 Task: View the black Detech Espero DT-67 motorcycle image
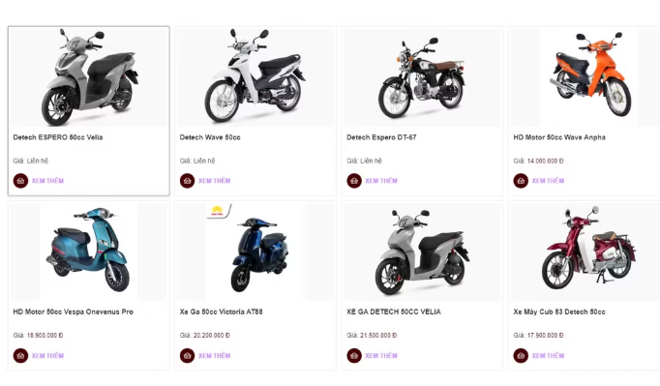click(422, 77)
